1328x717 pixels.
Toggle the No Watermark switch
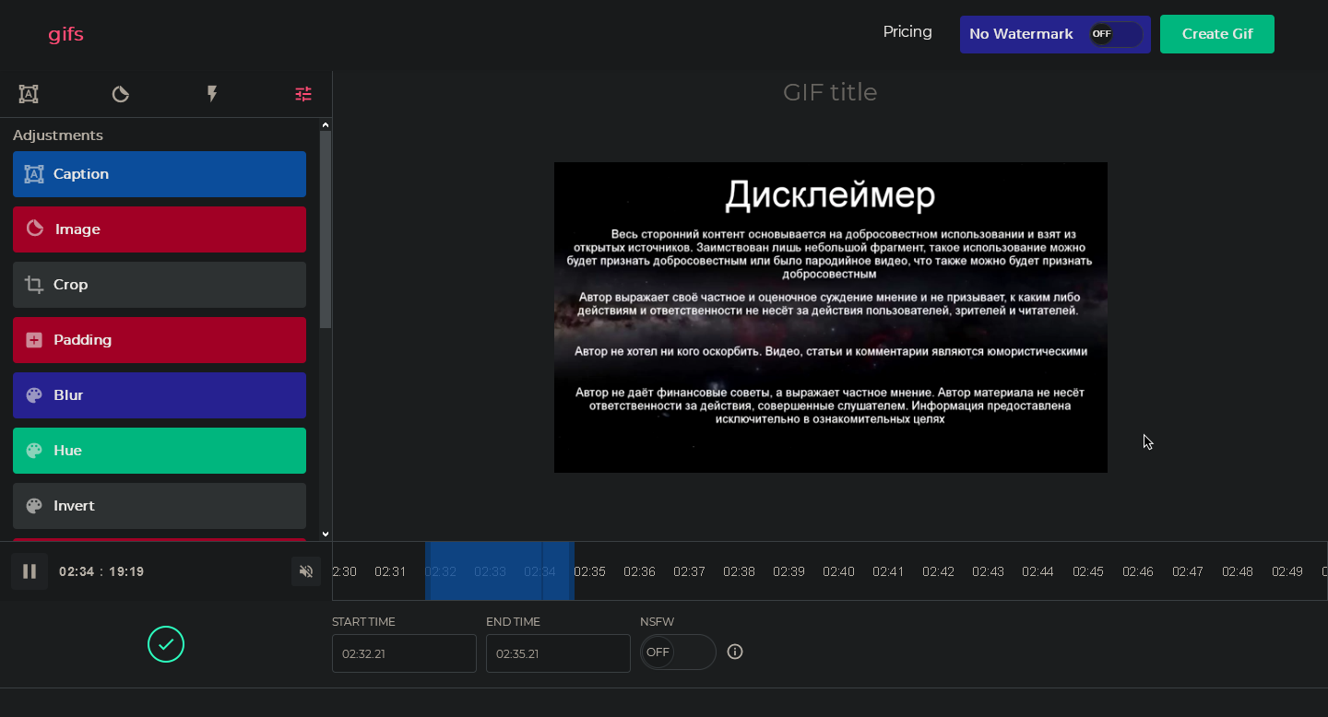coord(1116,34)
